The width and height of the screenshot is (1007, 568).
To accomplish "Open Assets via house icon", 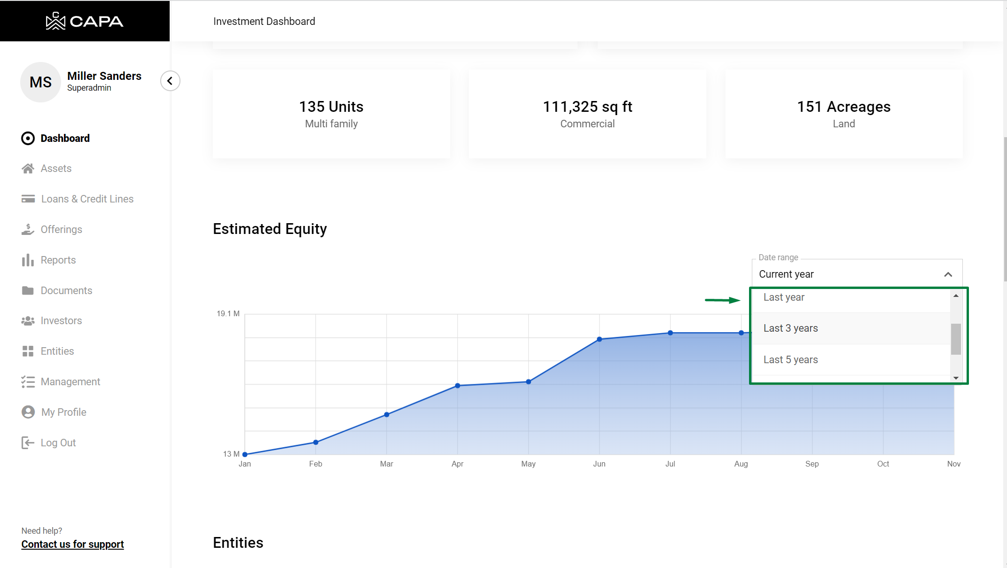I will (x=28, y=169).
